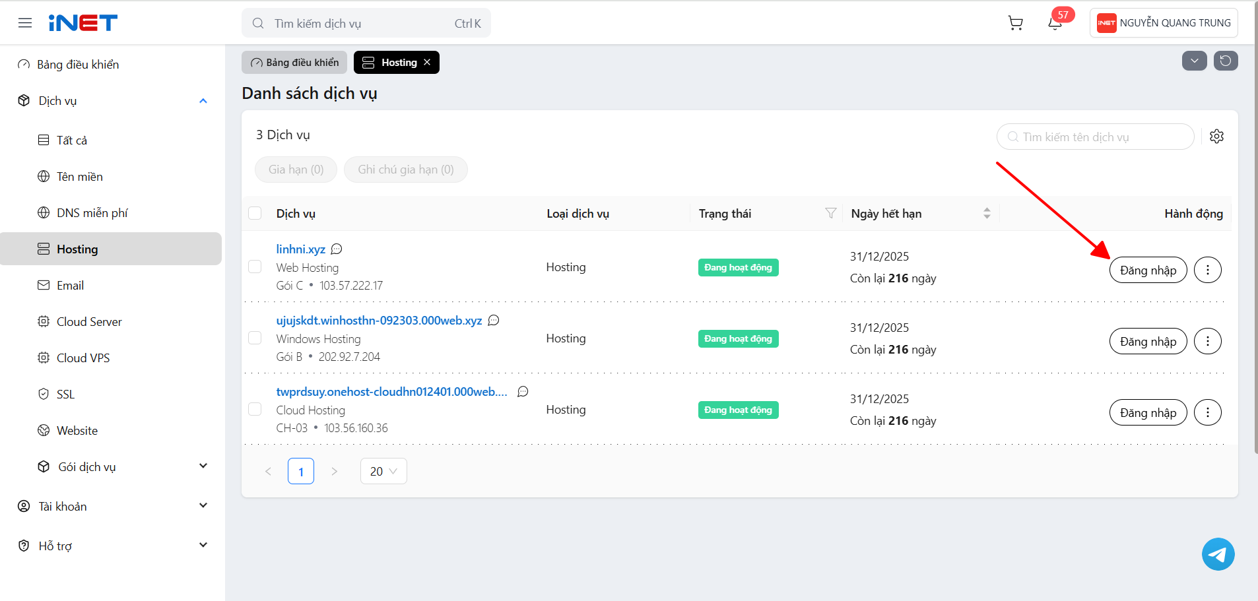Focus the Tìm kiếm tên dịch vụ field
The width and height of the screenshot is (1258, 601).
pyautogui.click(x=1096, y=137)
